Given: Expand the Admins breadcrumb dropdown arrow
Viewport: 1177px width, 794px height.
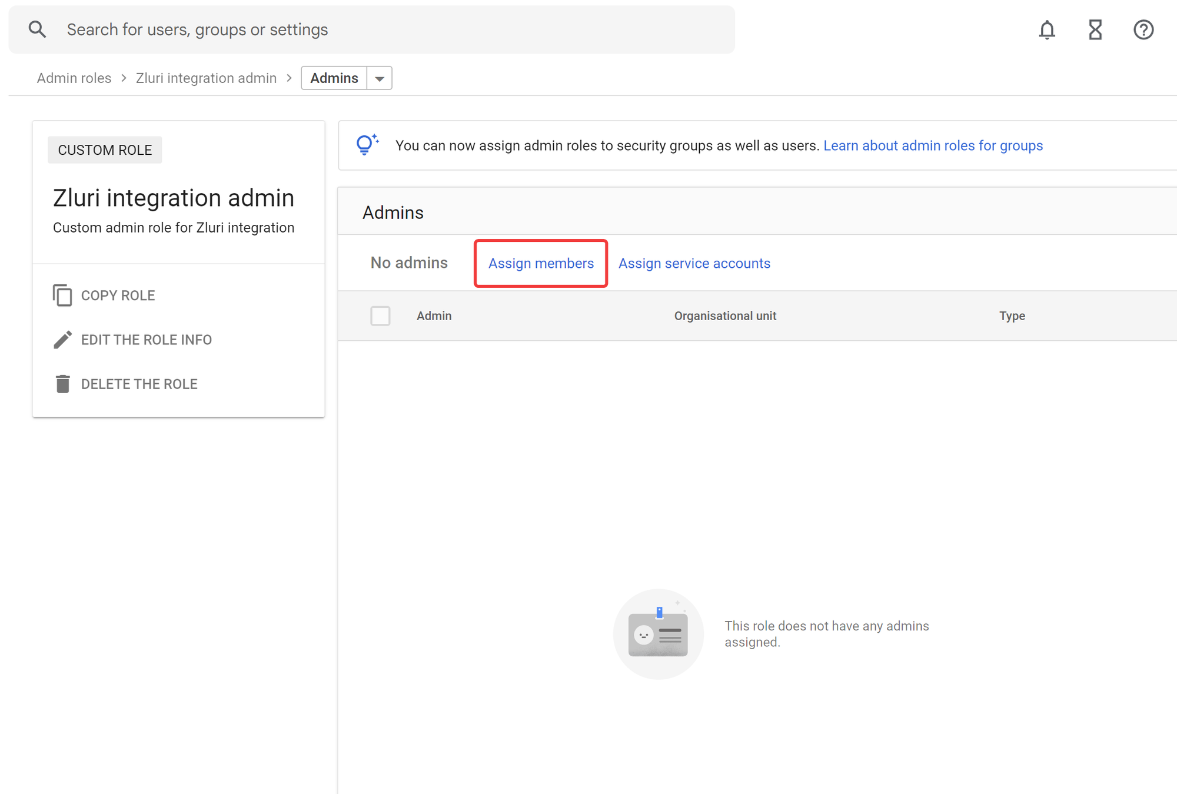Looking at the screenshot, I should pyautogui.click(x=380, y=78).
